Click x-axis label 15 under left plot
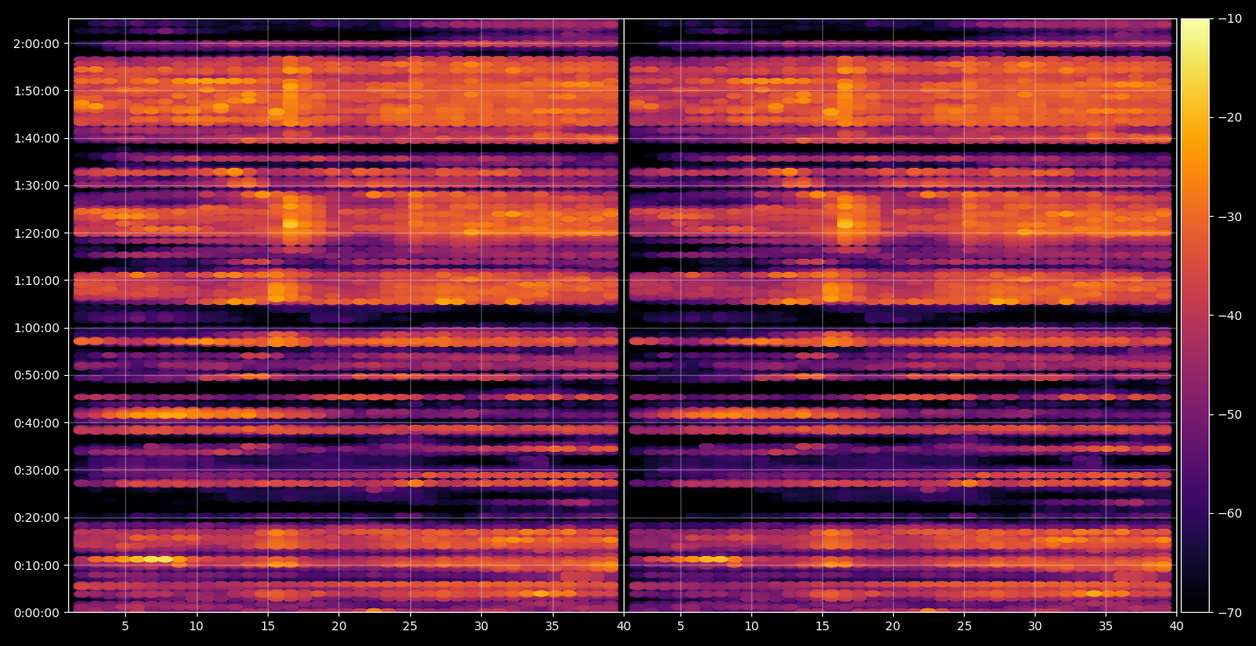Viewport: 1256px width, 646px height. coord(268,627)
